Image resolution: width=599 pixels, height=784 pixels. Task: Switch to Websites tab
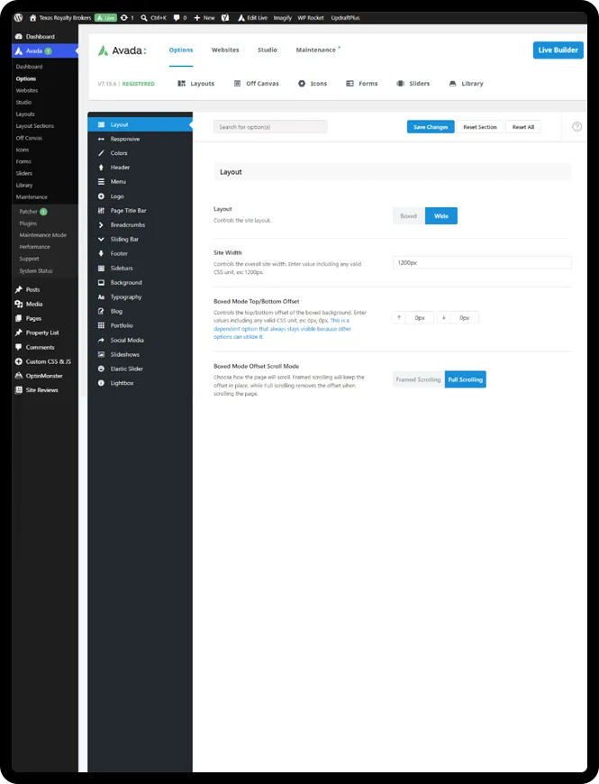(225, 50)
